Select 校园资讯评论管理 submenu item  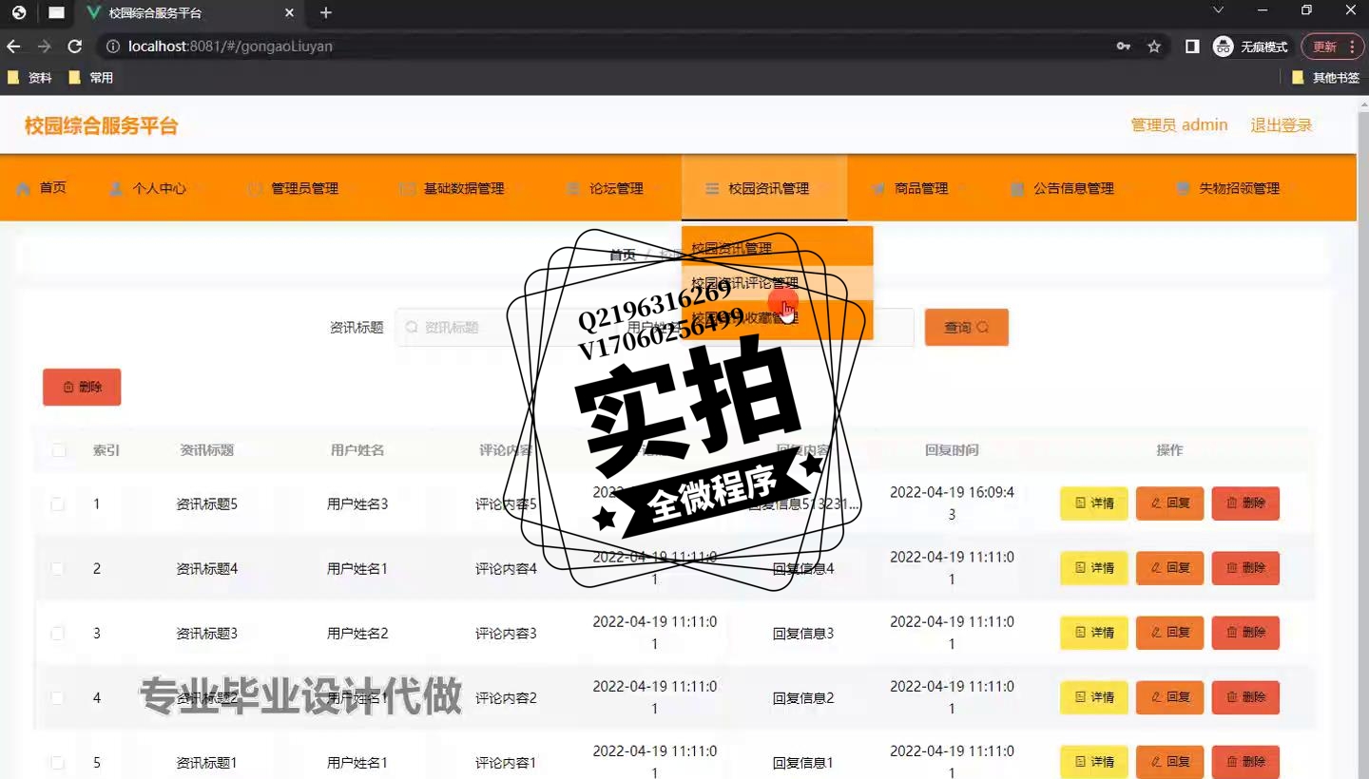777,283
